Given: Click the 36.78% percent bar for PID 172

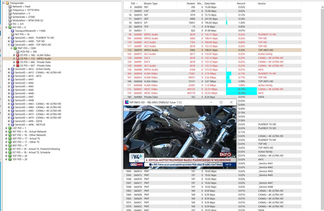Looking at the screenshot, I should 241,89.
